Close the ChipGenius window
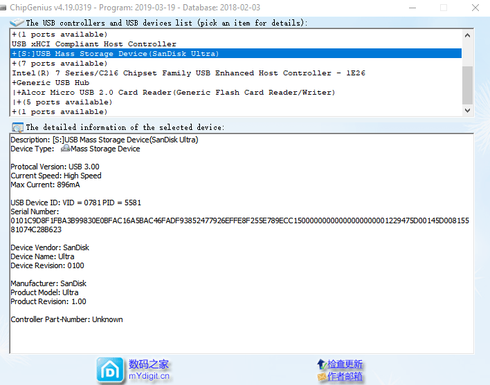Image resolution: width=490 pixels, height=385 pixels. click(x=475, y=8)
